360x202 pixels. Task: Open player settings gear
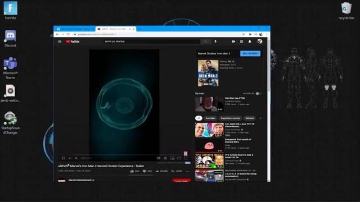point(165,158)
